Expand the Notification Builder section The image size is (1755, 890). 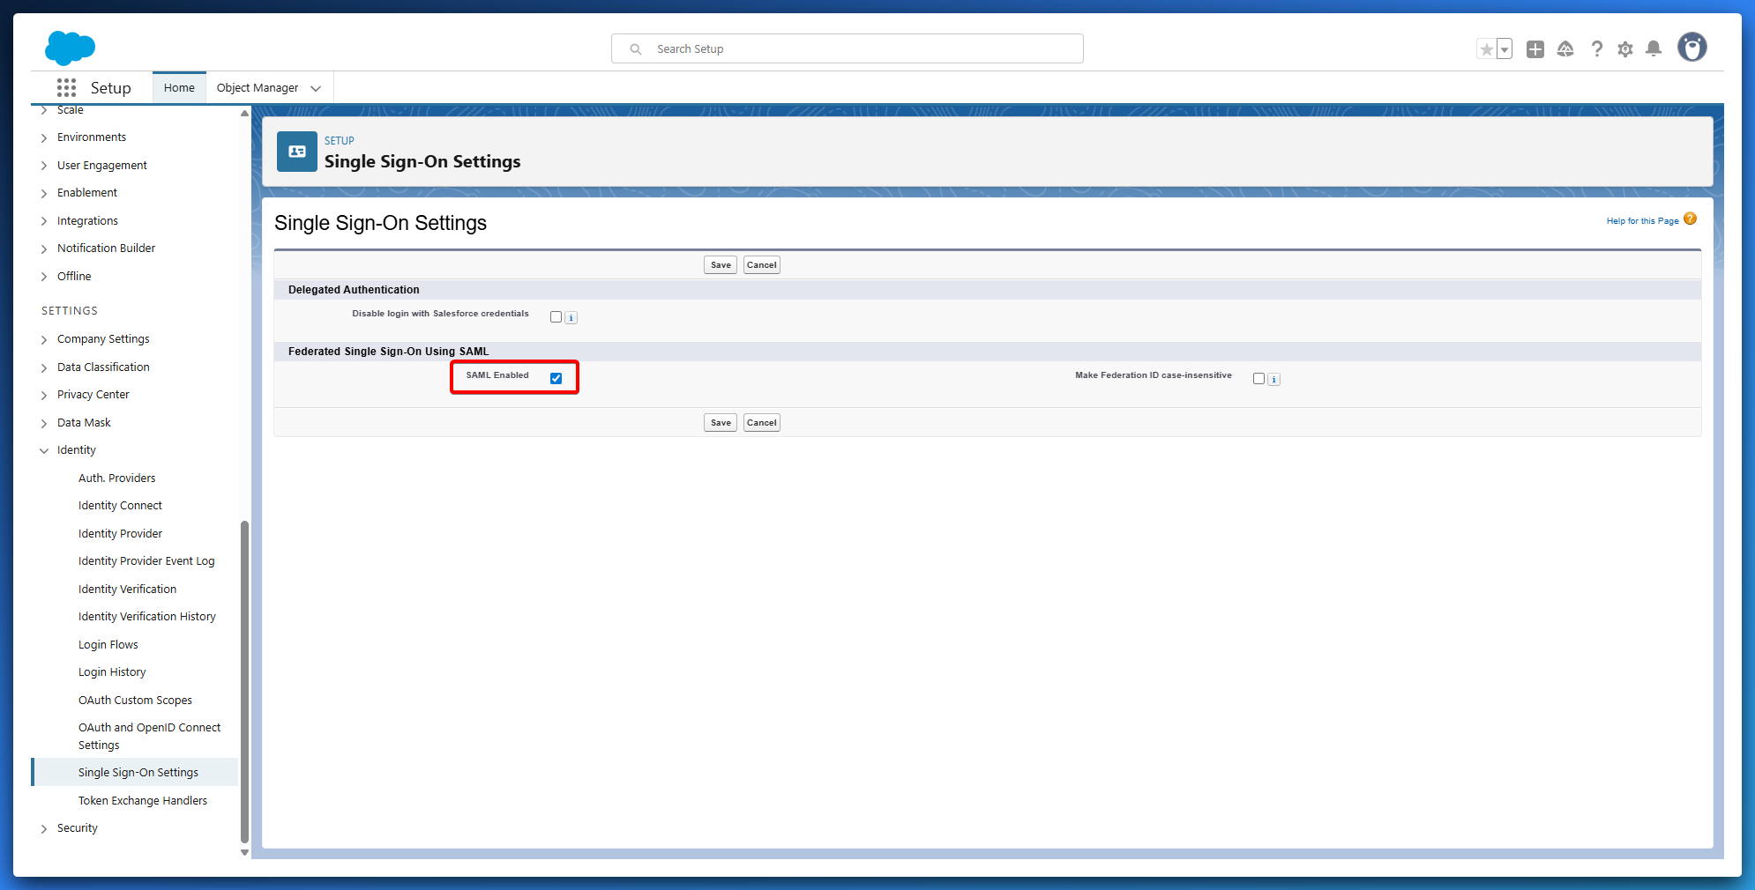tap(44, 248)
